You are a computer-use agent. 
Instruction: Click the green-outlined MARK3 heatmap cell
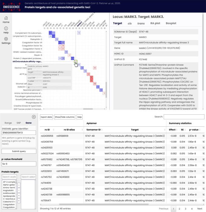76,61
